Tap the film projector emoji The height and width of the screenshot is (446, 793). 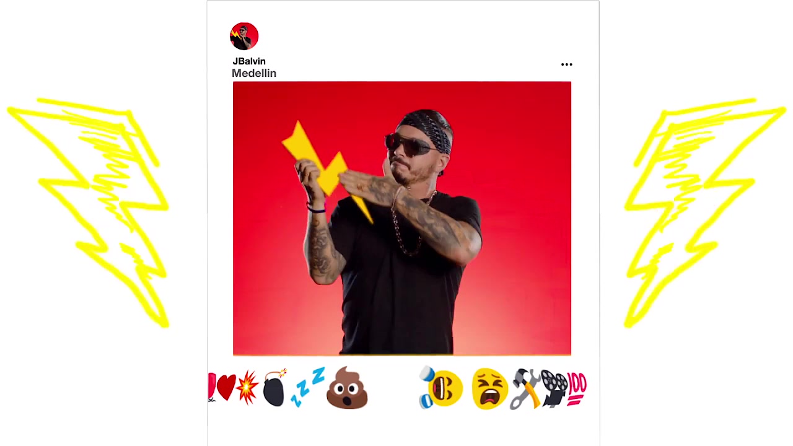click(554, 388)
